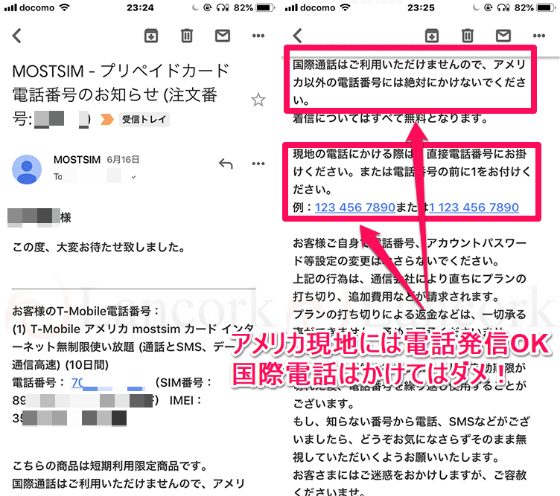Open message options beside the reply arrow

258,164
